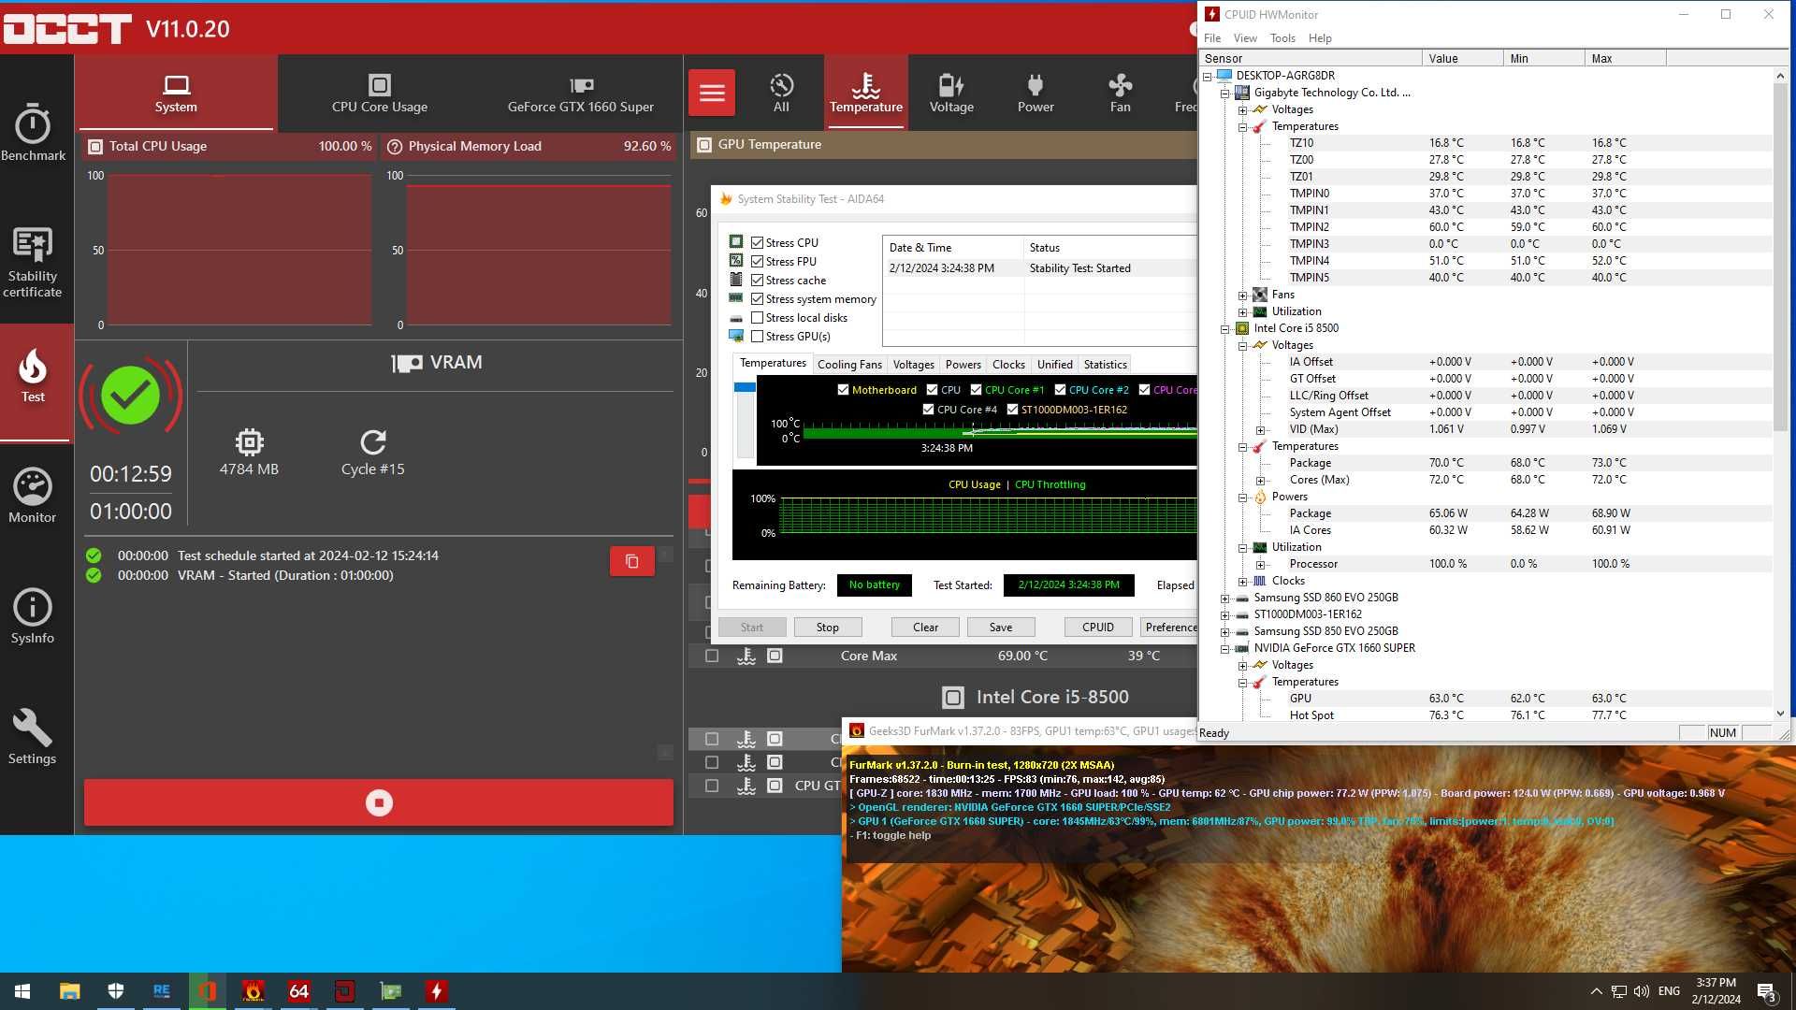Open File Explorer from the taskbar

point(69,991)
